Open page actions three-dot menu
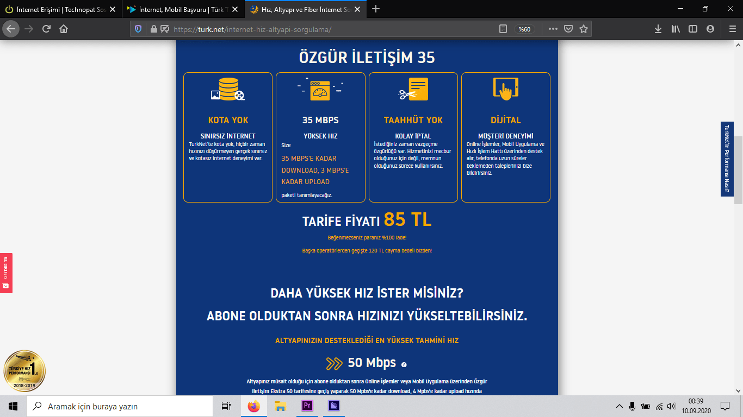Viewport: 743px width, 417px height. pyautogui.click(x=553, y=29)
